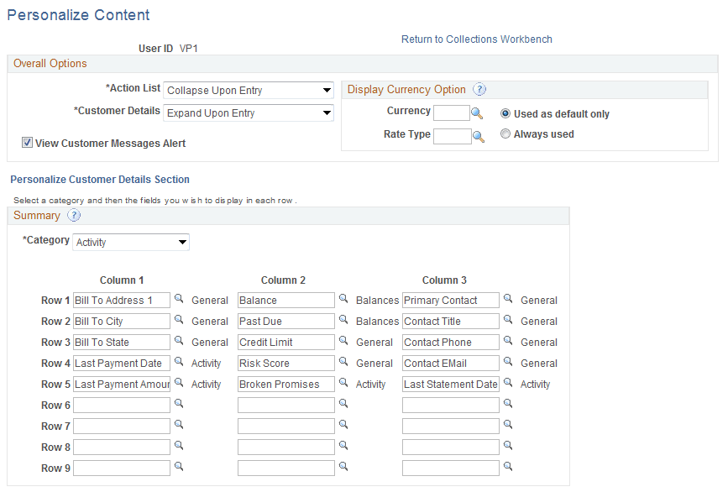
Task: Click the Last Statement Date lookup icon
Action: [x=507, y=384]
